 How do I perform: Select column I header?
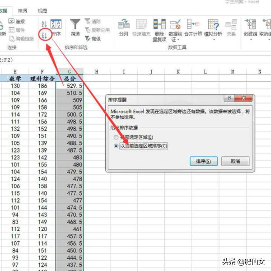point(124,71)
